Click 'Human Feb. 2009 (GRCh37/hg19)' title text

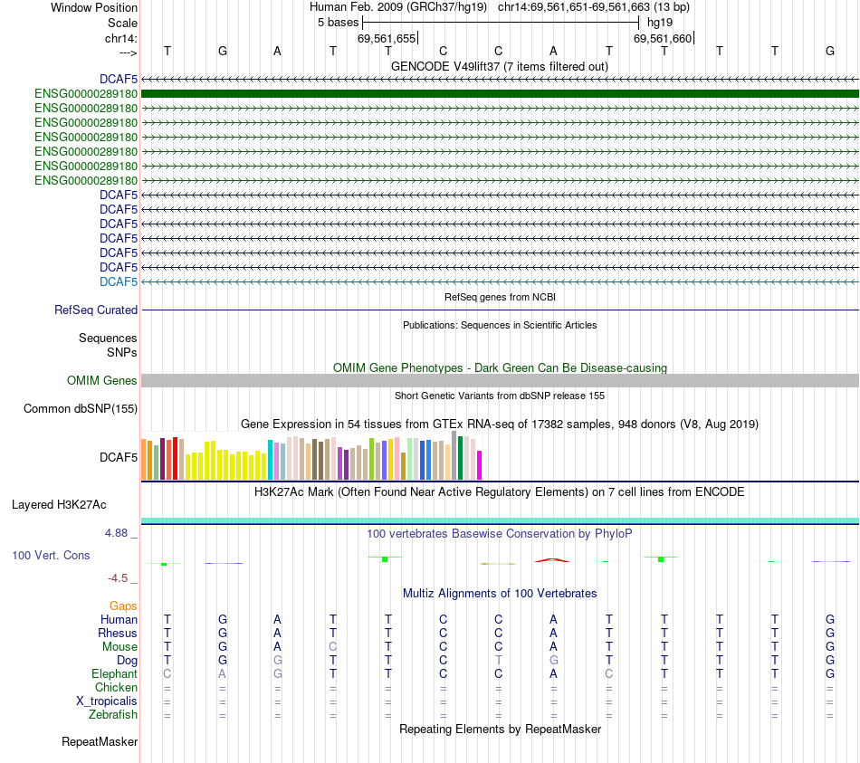click(x=398, y=7)
